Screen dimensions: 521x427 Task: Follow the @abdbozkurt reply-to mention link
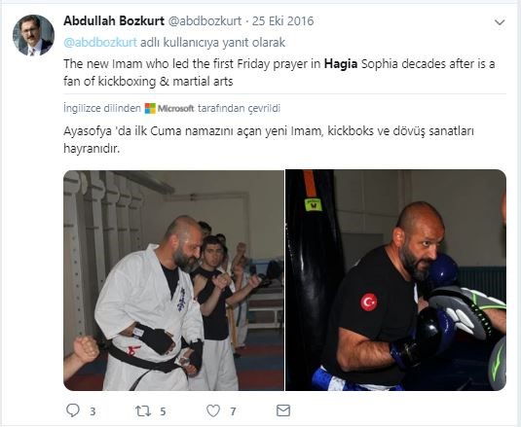click(x=100, y=43)
